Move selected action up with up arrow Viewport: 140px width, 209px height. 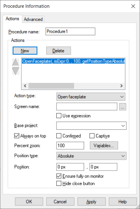coord(16,62)
